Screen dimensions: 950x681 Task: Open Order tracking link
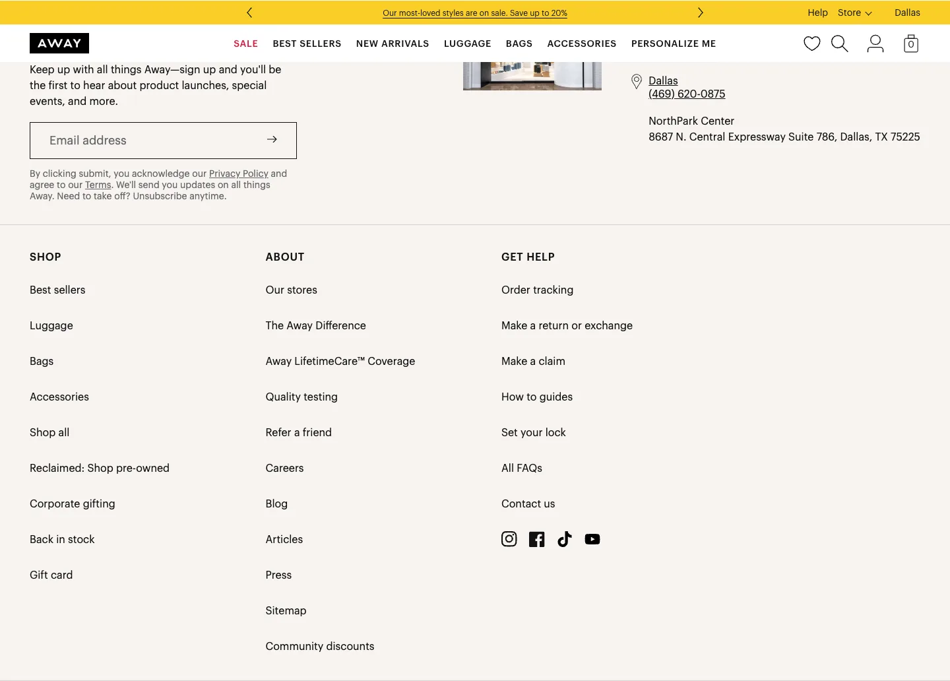(x=538, y=290)
